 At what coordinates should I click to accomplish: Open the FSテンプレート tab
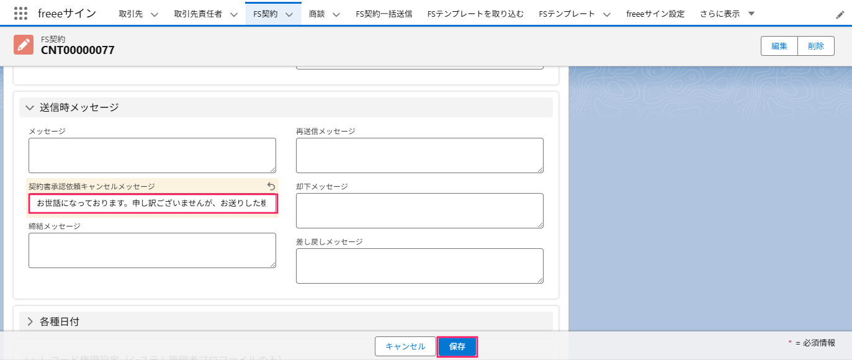567,14
